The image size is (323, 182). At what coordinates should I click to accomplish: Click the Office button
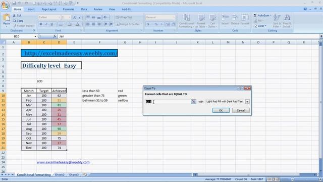pyautogui.click(x=5, y=5)
